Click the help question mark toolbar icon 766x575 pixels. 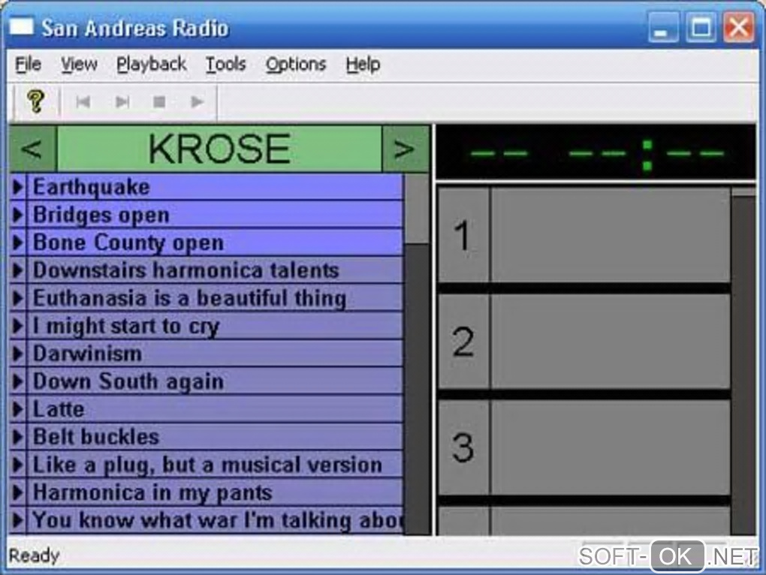35,101
